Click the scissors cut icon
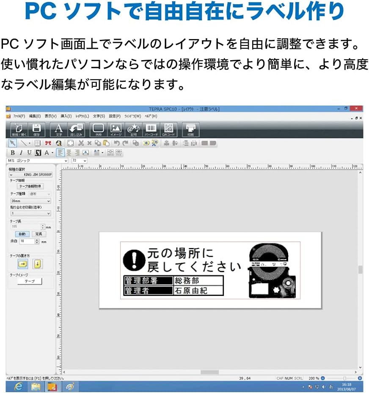This screenshot has height=393, width=369. pyautogui.click(x=81, y=143)
